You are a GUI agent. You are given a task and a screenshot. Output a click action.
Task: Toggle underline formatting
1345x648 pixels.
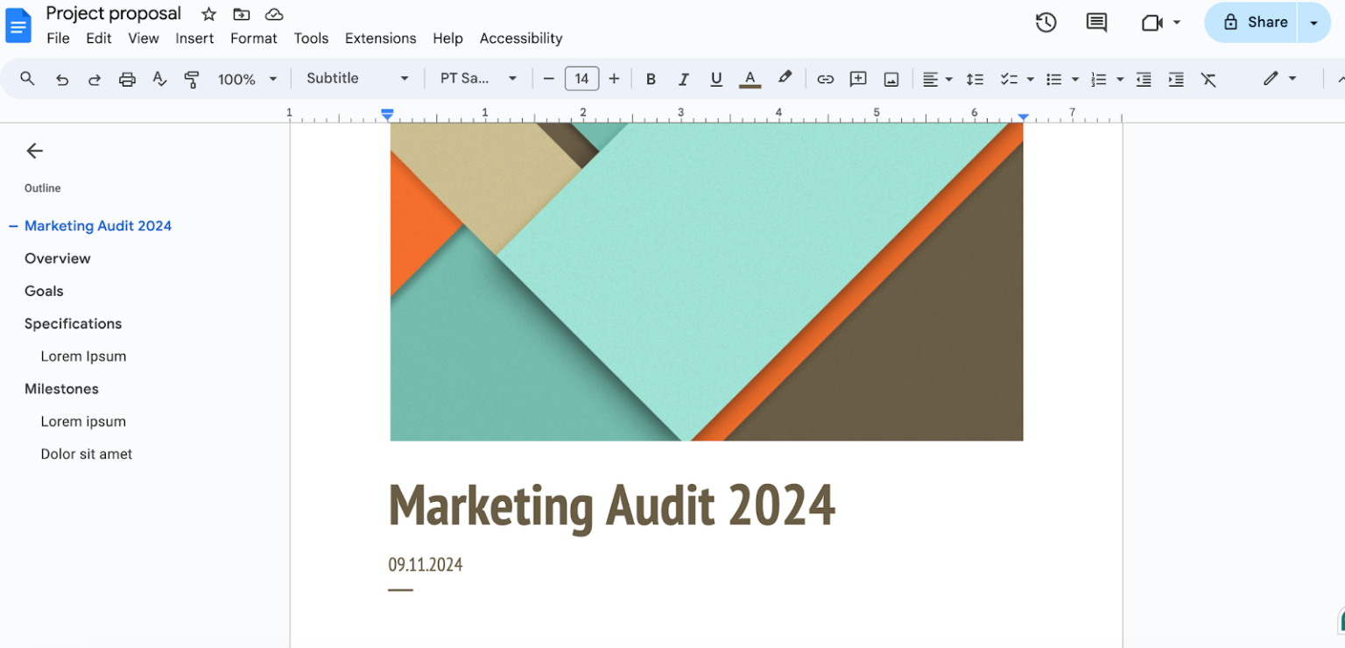coord(715,78)
